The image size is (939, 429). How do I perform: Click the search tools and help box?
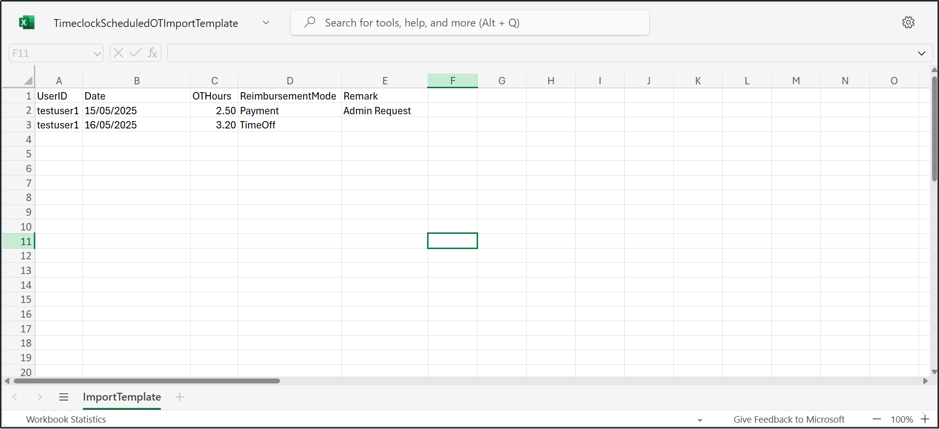pyautogui.click(x=470, y=23)
